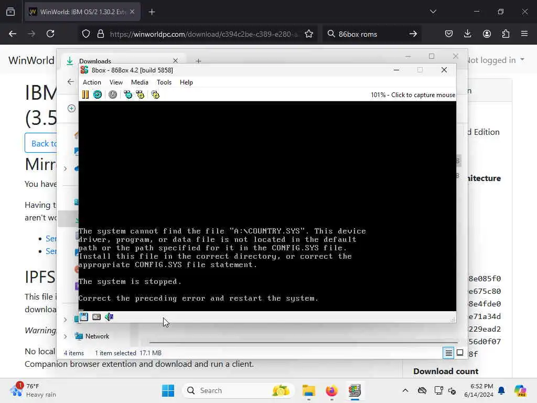Open the Media menu in 86Box
This screenshot has width=537, height=403.
[139, 82]
